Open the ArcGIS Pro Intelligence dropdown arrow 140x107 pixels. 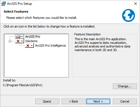pyautogui.click(x=32, y=45)
